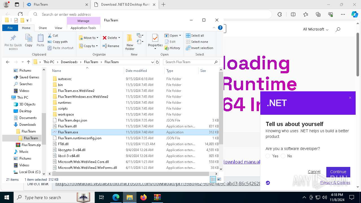This screenshot has height=203, width=361.
Task: Click Explorer Help question mark icon
Action: [220, 28]
